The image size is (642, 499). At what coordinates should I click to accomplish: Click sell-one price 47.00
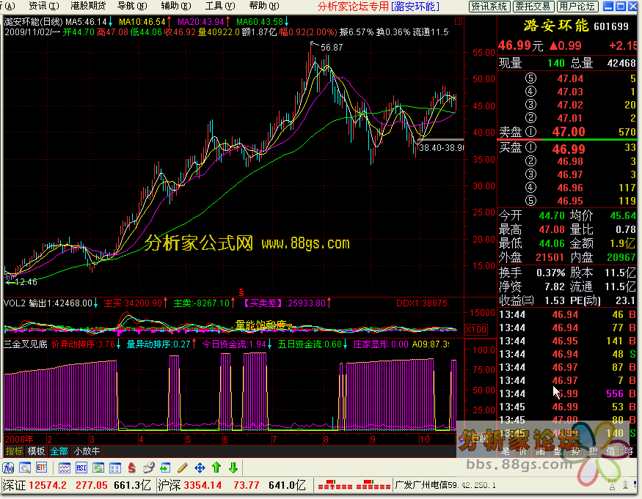(x=569, y=132)
